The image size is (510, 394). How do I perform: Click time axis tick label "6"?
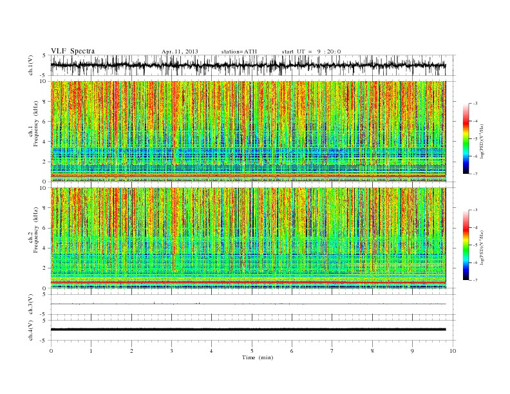pos(292,351)
